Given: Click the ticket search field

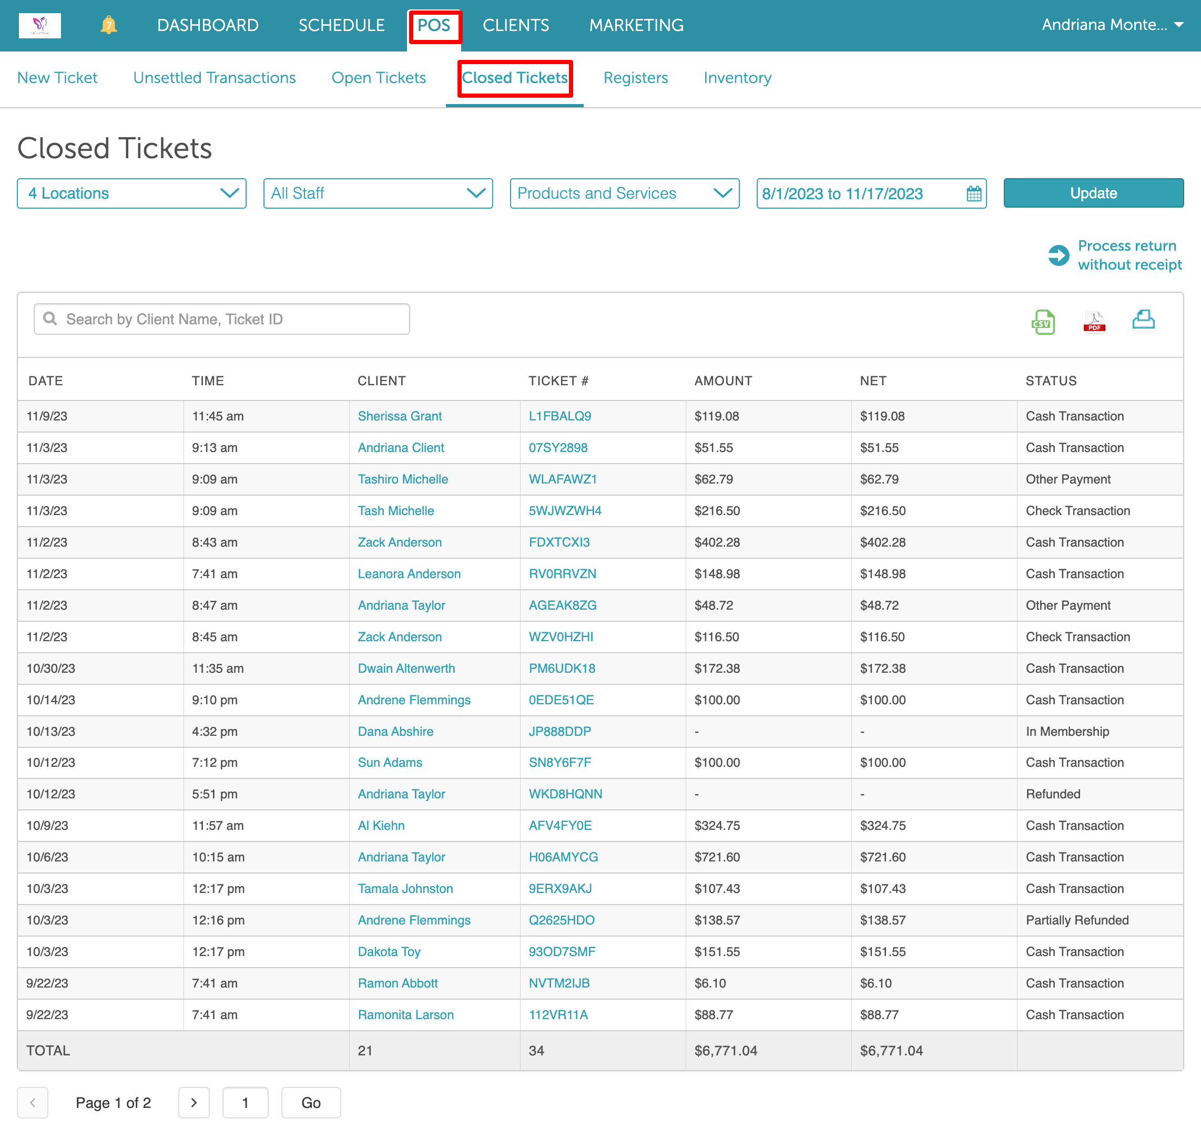Looking at the screenshot, I should [x=222, y=319].
